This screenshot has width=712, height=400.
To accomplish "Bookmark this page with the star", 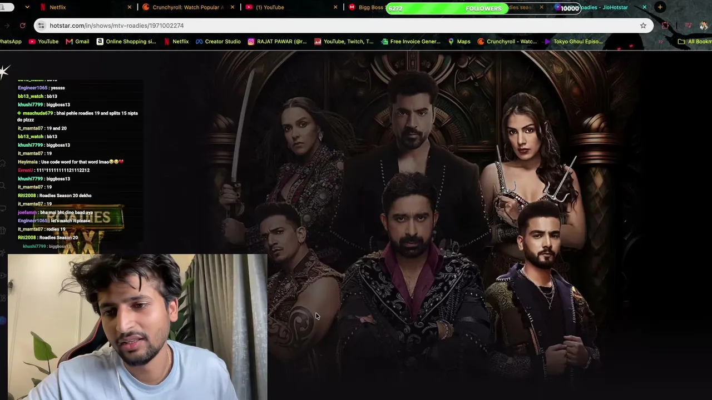I will pos(643,26).
